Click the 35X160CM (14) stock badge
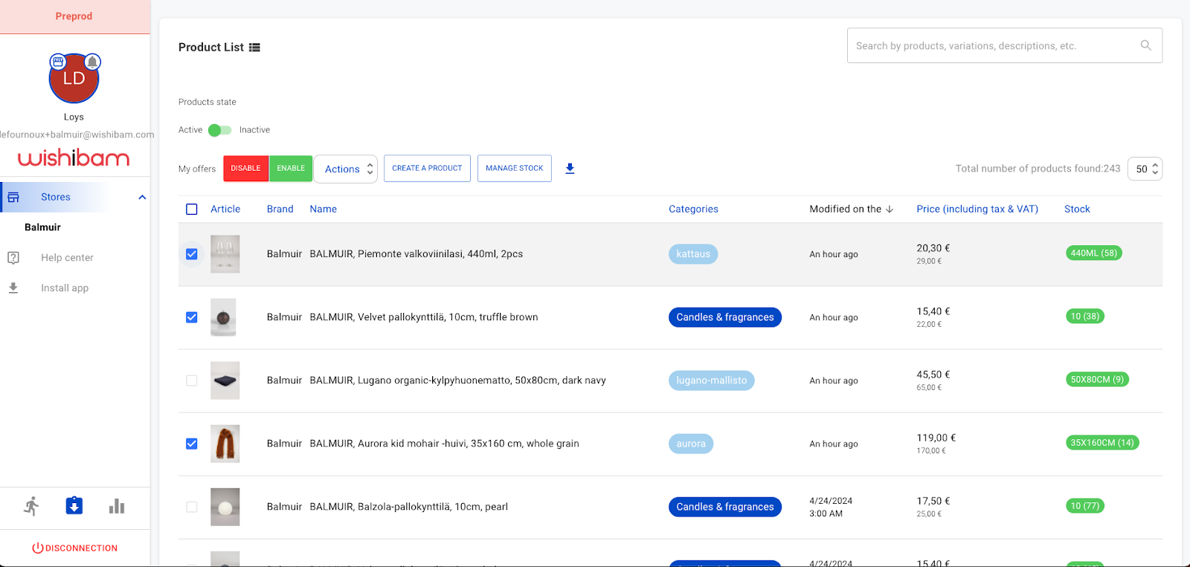This screenshot has width=1190, height=567. [1102, 443]
